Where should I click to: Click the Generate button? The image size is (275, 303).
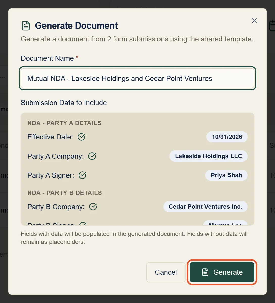point(222,272)
